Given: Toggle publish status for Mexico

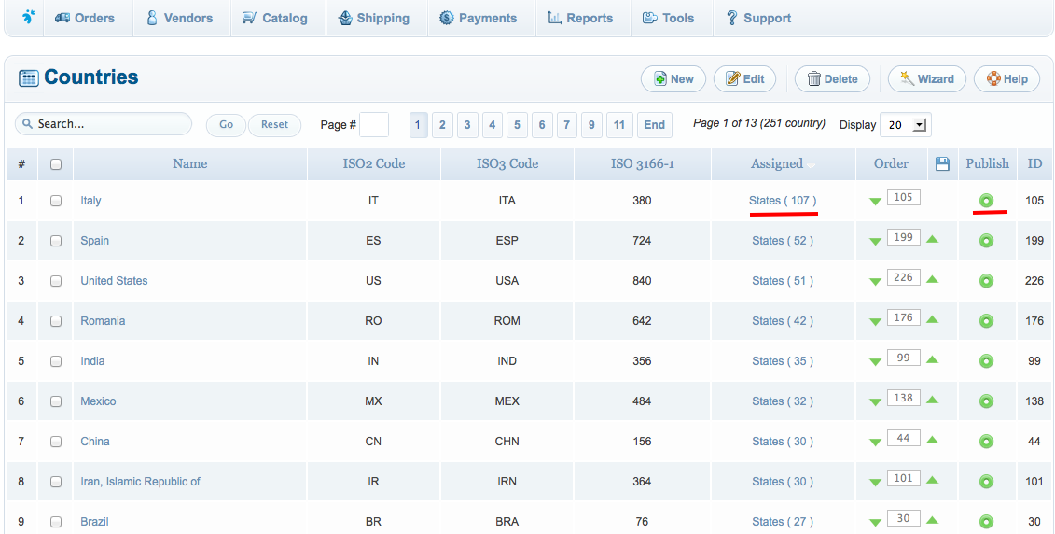Looking at the screenshot, I should pos(986,401).
